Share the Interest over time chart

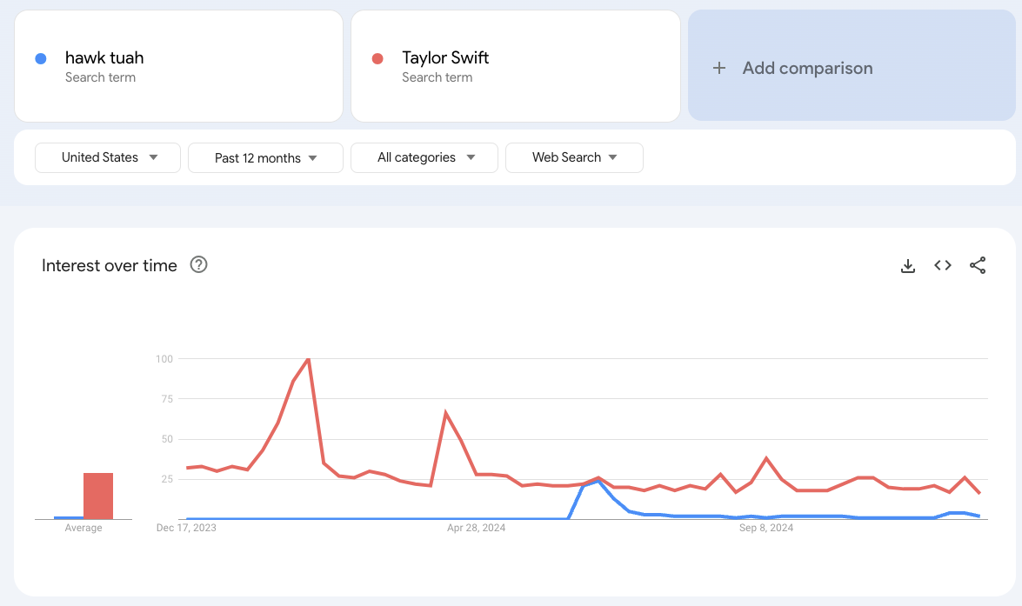point(978,265)
